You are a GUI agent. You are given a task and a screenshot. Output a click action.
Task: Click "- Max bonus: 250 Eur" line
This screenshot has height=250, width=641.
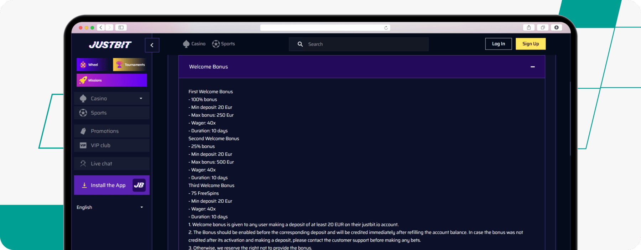click(211, 115)
